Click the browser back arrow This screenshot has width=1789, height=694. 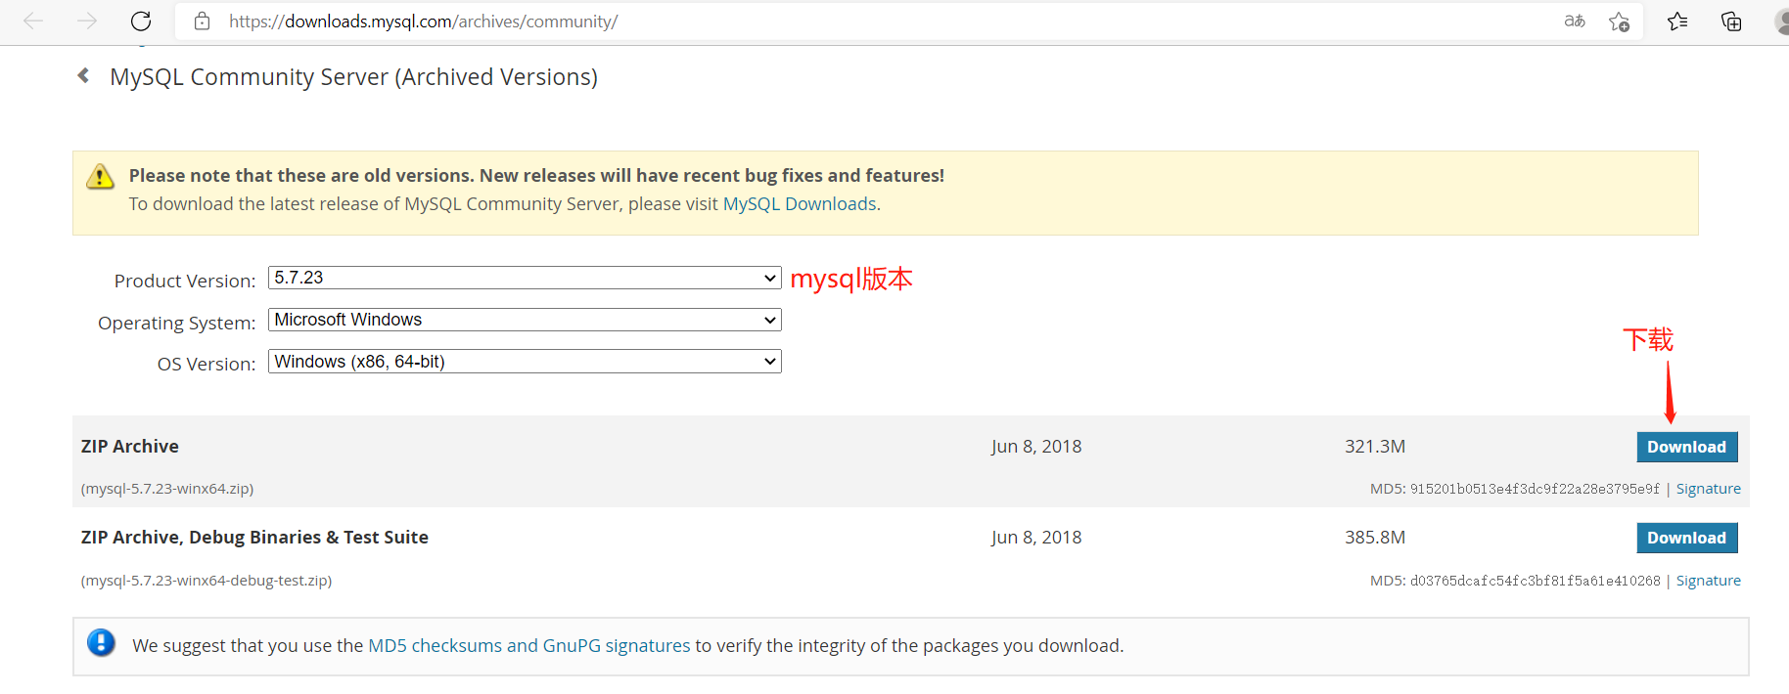[x=33, y=21]
